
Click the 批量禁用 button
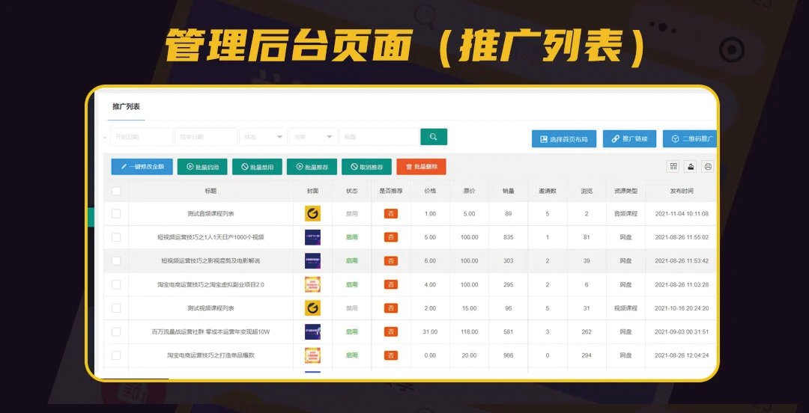(x=257, y=167)
